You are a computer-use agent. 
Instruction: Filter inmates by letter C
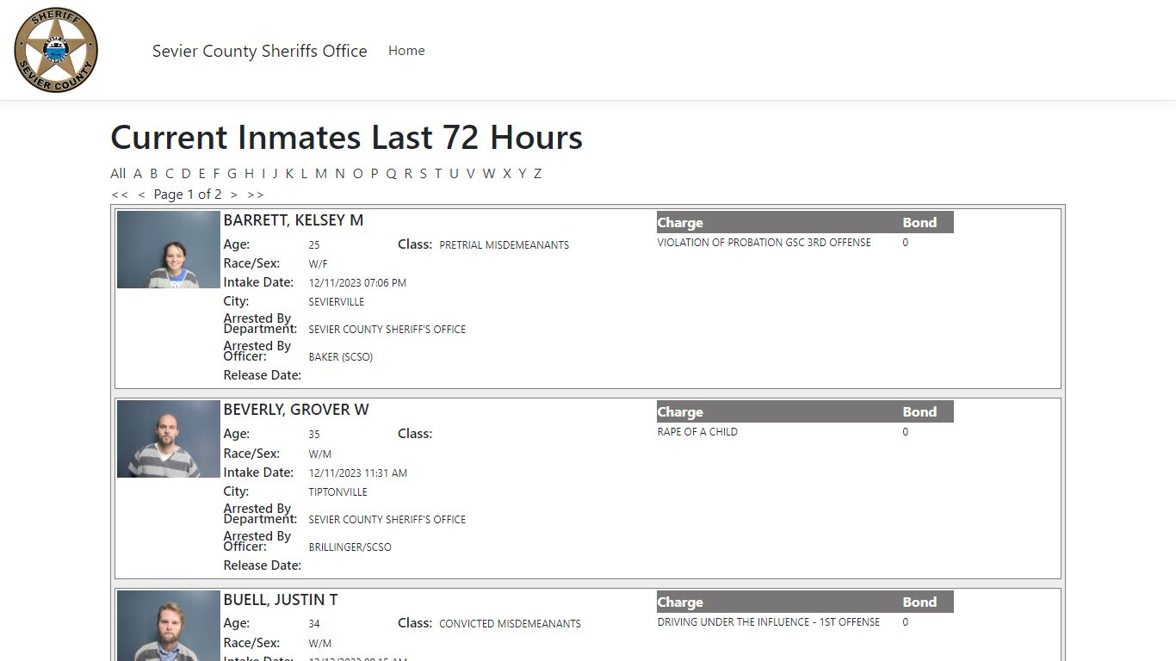(x=170, y=173)
